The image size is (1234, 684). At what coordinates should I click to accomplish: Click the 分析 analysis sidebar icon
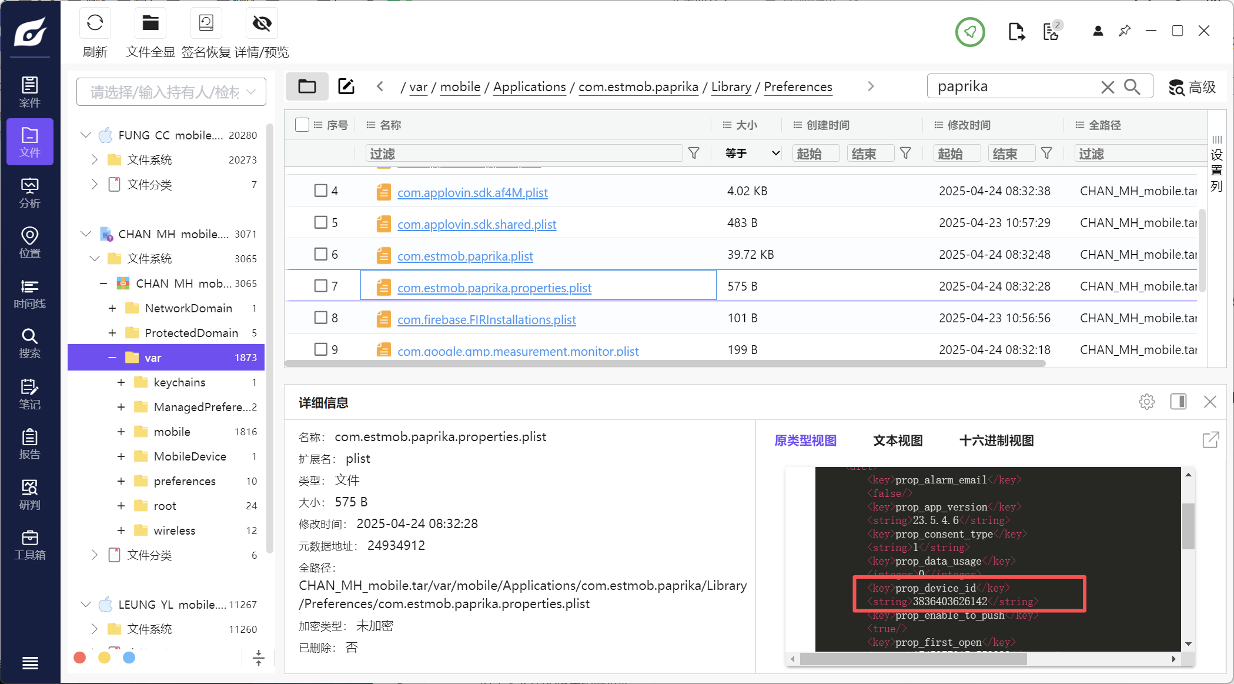click(29, 193)
